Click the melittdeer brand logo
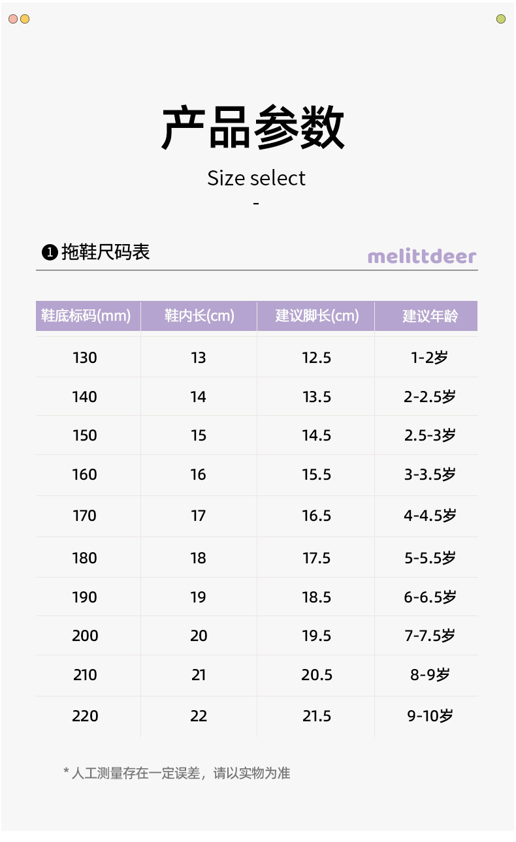This screenshot has height=842, width=516. pyautogui.click(x=422, y=256)
